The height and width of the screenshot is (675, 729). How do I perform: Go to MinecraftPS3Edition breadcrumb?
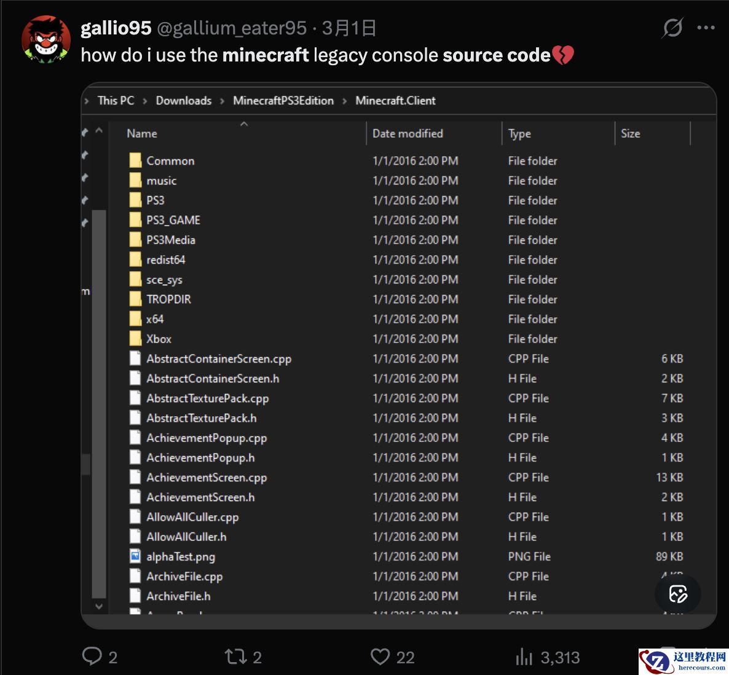[283, 100]
